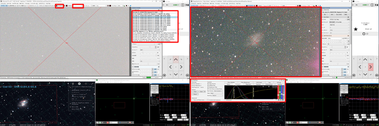The image size is (379, 126).
Task: Click green level slider in Live Stacking histogram
Action: pyautogui.click(x=280, y=92)
